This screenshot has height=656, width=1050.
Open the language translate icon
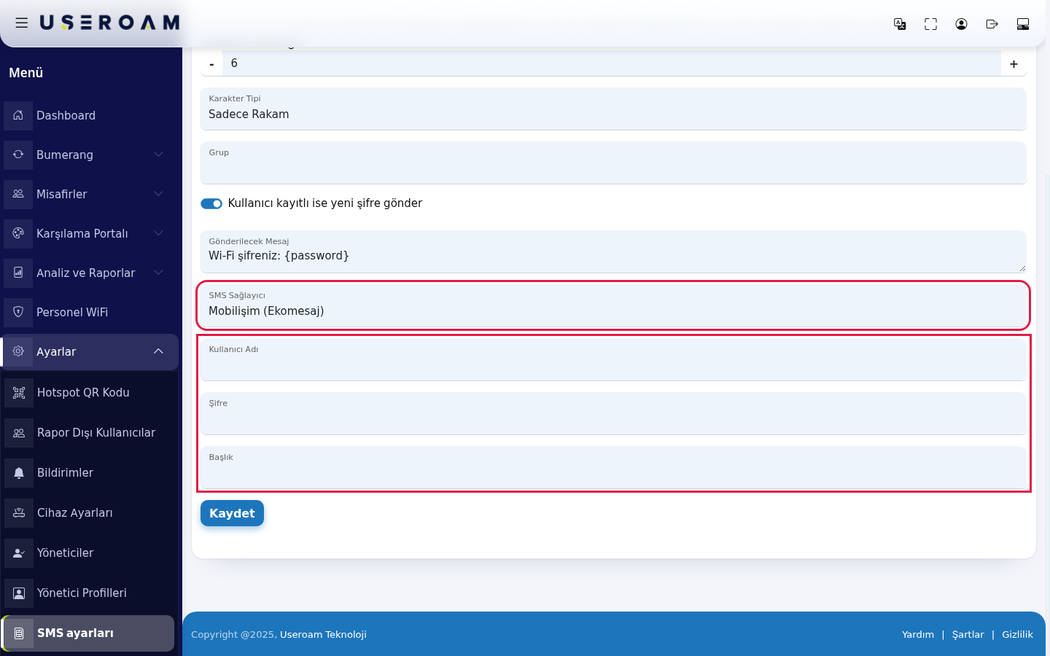click(x=900, y=24)
